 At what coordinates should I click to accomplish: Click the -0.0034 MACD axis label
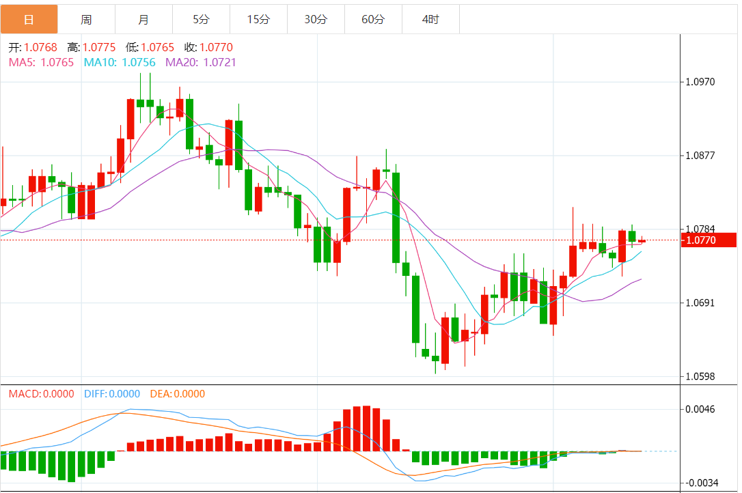point(702,483)
